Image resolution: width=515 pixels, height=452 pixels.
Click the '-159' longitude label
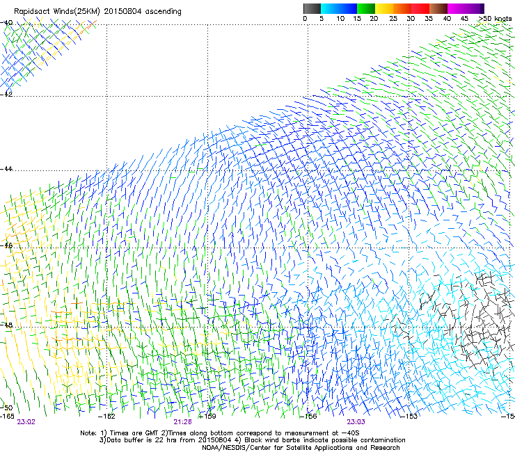point(207,417)
